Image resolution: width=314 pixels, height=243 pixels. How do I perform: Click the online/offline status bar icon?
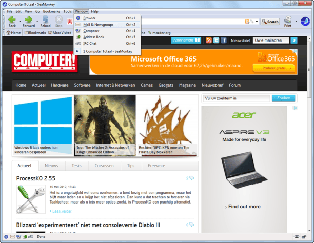[x=297, y=237]
